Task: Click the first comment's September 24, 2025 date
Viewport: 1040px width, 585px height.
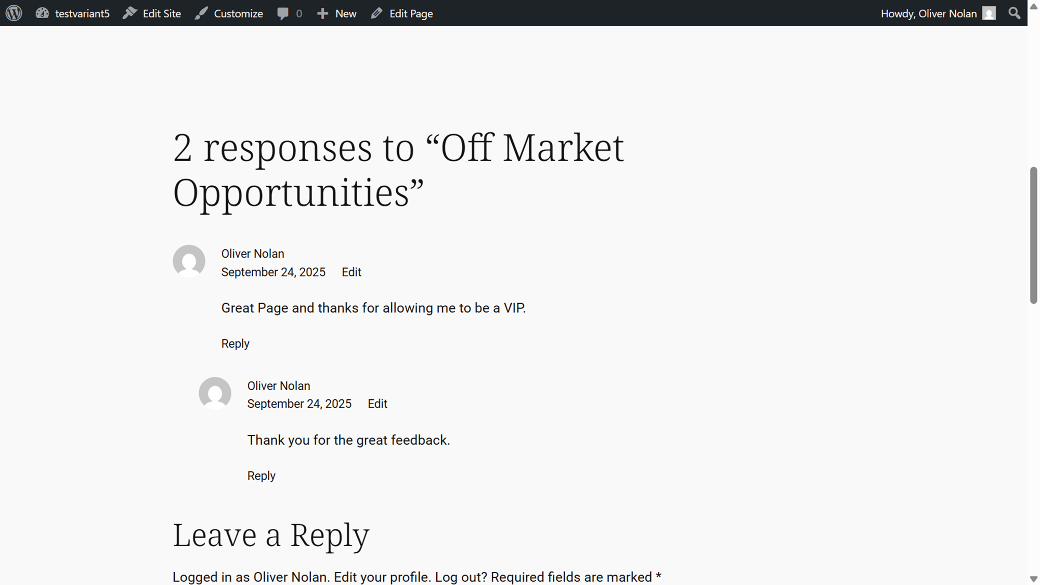Action: pos(274,272)
